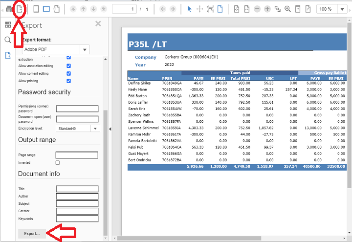Open the Export format dropdown
This screenshot has width=352, height=242.
(x=85, y=49)
